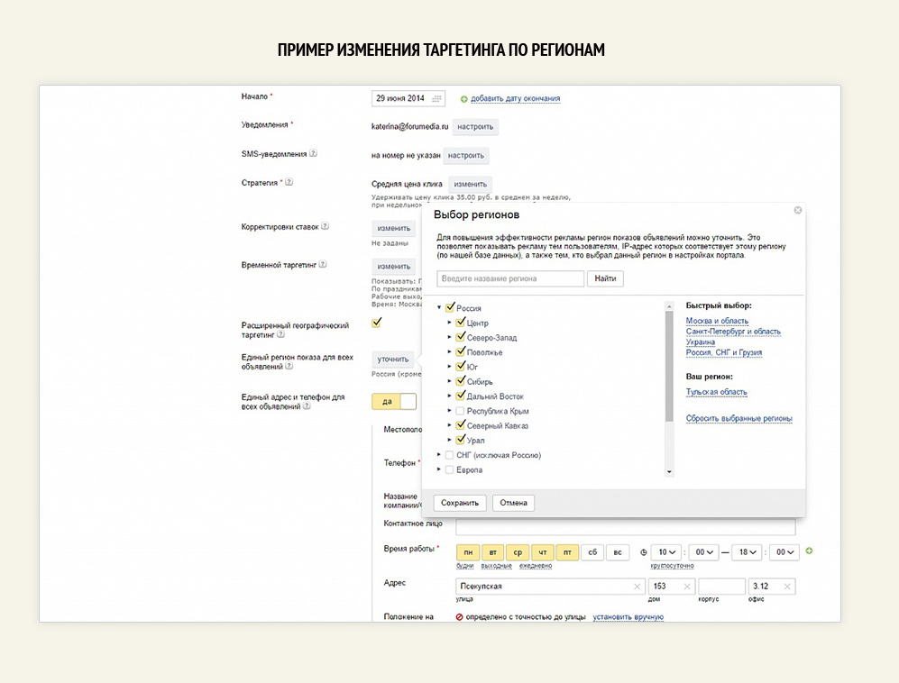Expand the Сибирь subtree

click(449, 381)
